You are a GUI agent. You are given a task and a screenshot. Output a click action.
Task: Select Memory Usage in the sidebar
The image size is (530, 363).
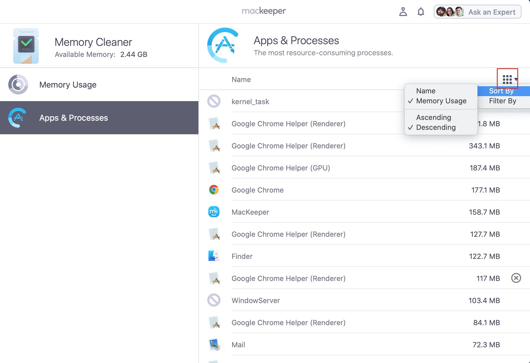pyautogui.click(x=99, y=85)
